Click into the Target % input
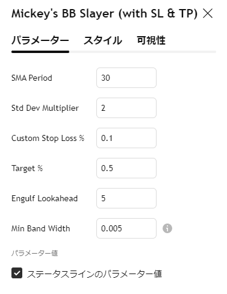The image size is (227, 294). pos(126,168)
